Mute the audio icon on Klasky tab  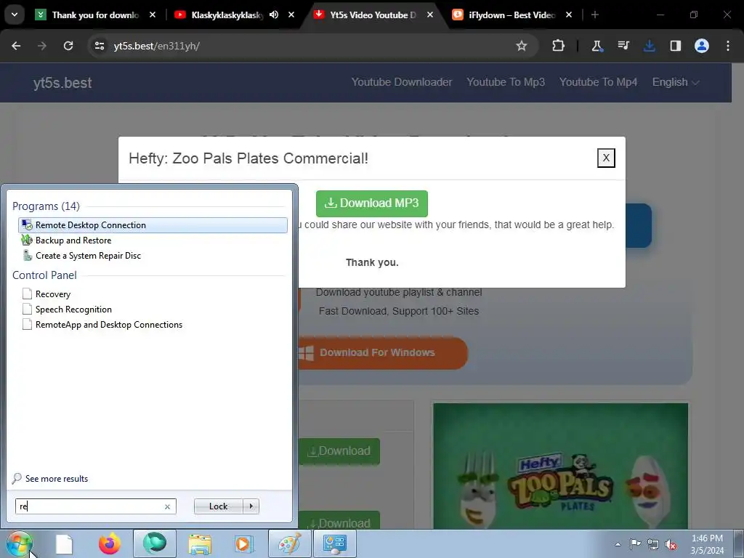(x=274, y=15)
